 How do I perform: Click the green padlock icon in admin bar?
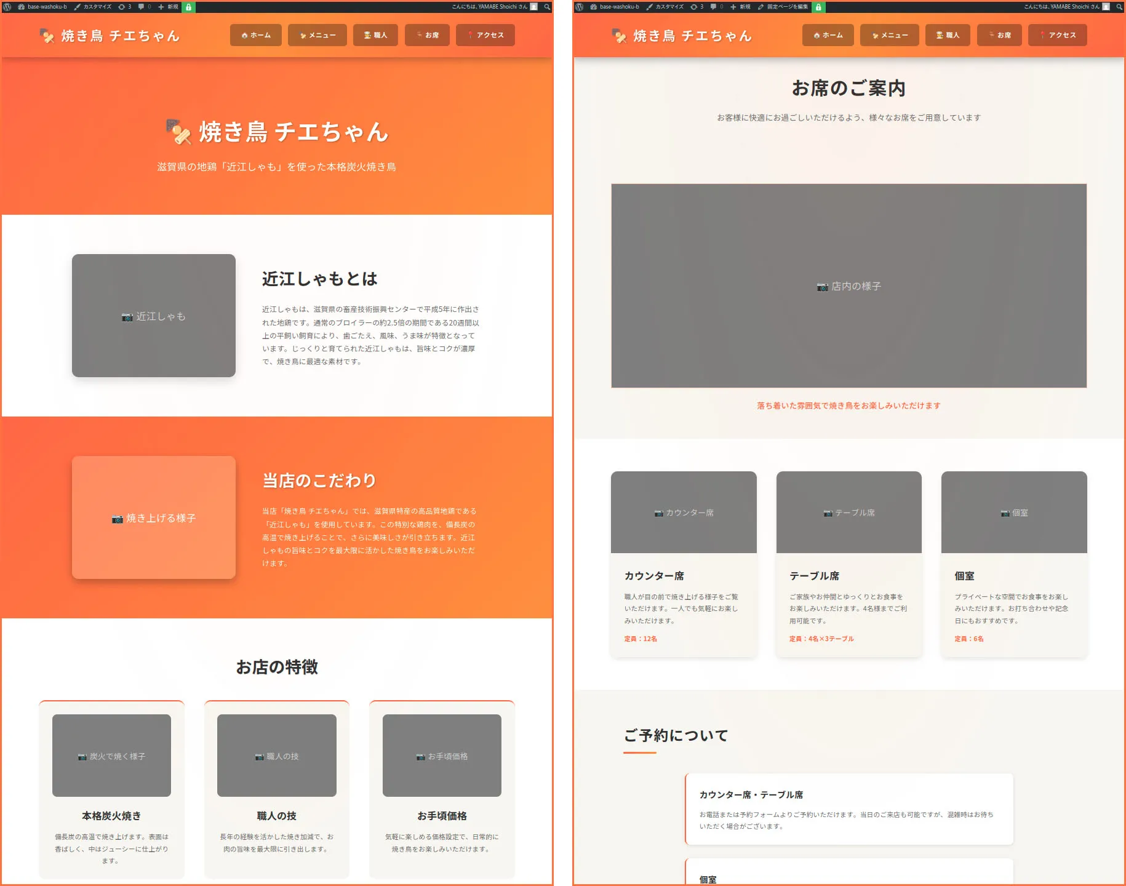tap(188, 7)
